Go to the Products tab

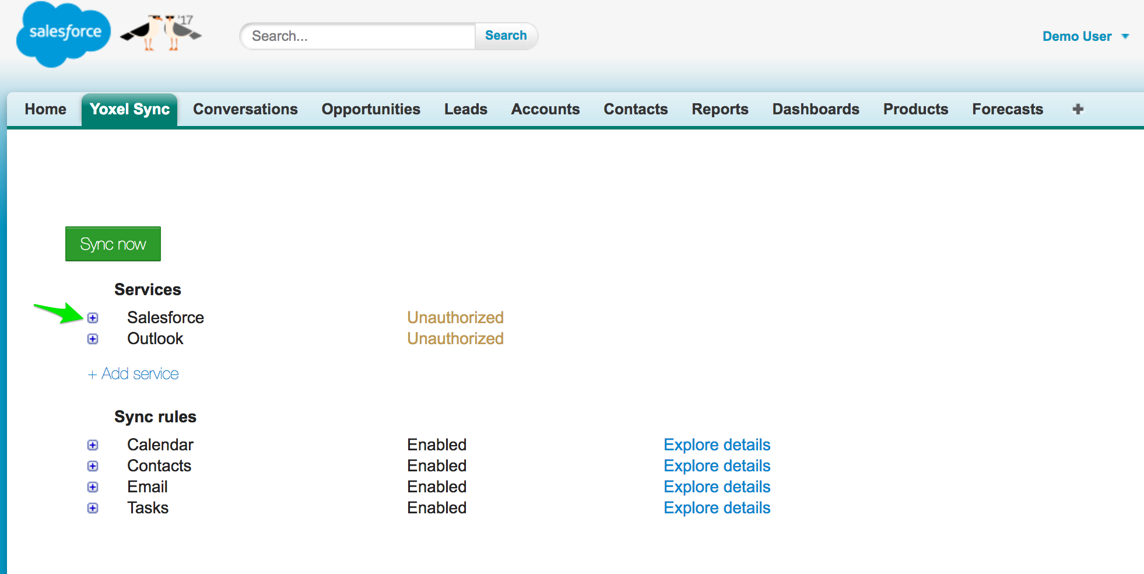[915, 109]
